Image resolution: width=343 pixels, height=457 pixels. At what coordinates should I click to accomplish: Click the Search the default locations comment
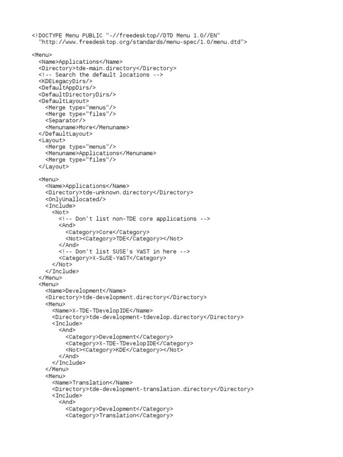coord(101,75)
